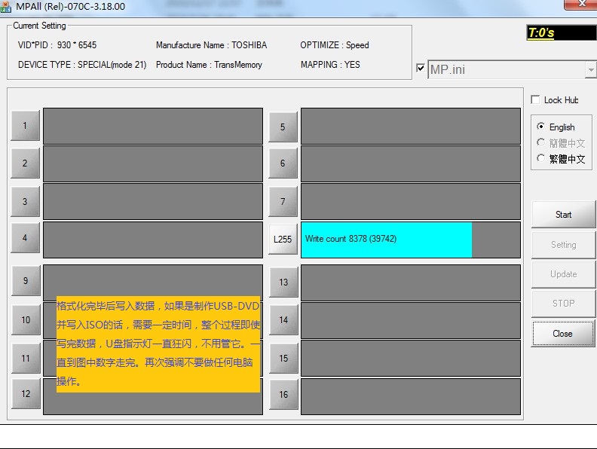Choose the 繁體中文 language option
The width and height of the screenshot is (597, 449).
[540, 158]
